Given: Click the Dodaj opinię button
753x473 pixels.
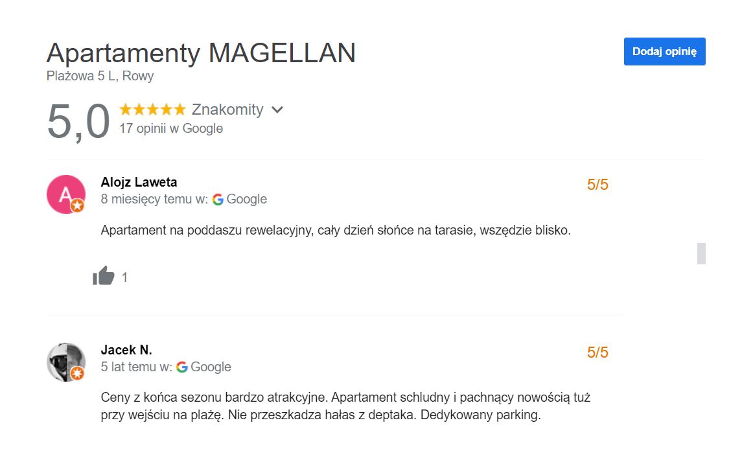Looking at the screenshot, I should [664, 52].
